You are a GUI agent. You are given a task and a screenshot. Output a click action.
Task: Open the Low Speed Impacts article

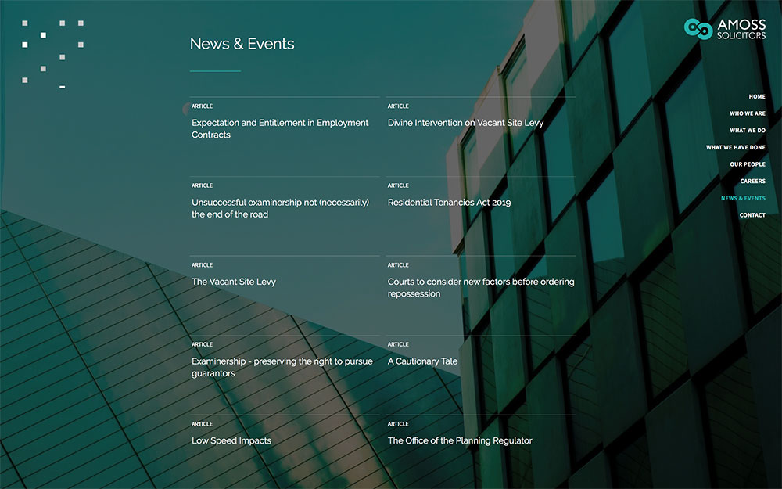[x=231, y=440]
